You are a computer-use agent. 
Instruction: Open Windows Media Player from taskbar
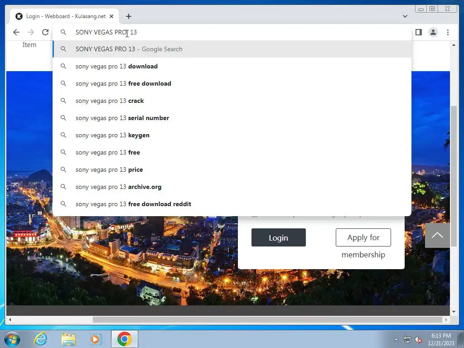tap(95, 339)
